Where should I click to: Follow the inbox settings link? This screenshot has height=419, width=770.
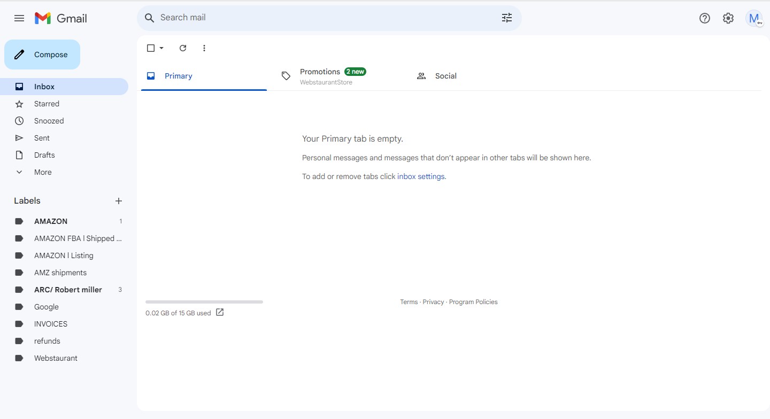point(421,176)
